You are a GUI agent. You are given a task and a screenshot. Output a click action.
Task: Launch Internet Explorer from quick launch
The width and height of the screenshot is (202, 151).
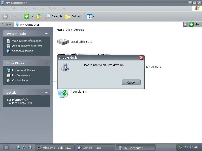24,147
